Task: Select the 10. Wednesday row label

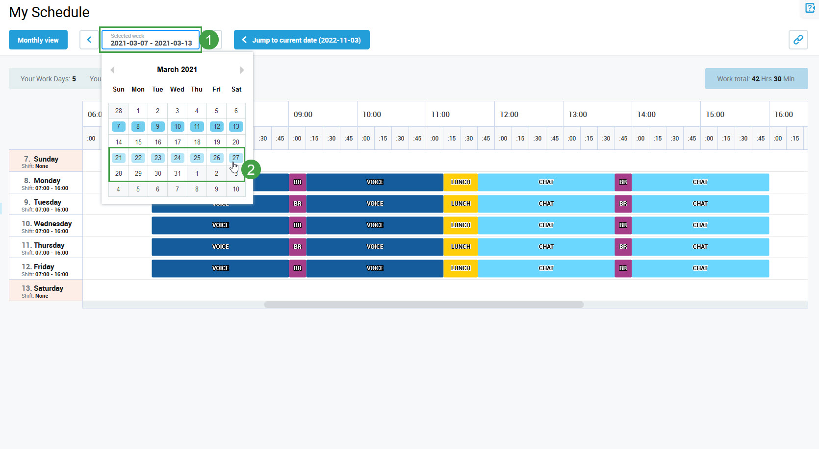Action: pyautogui.click(x=46, y=226)
